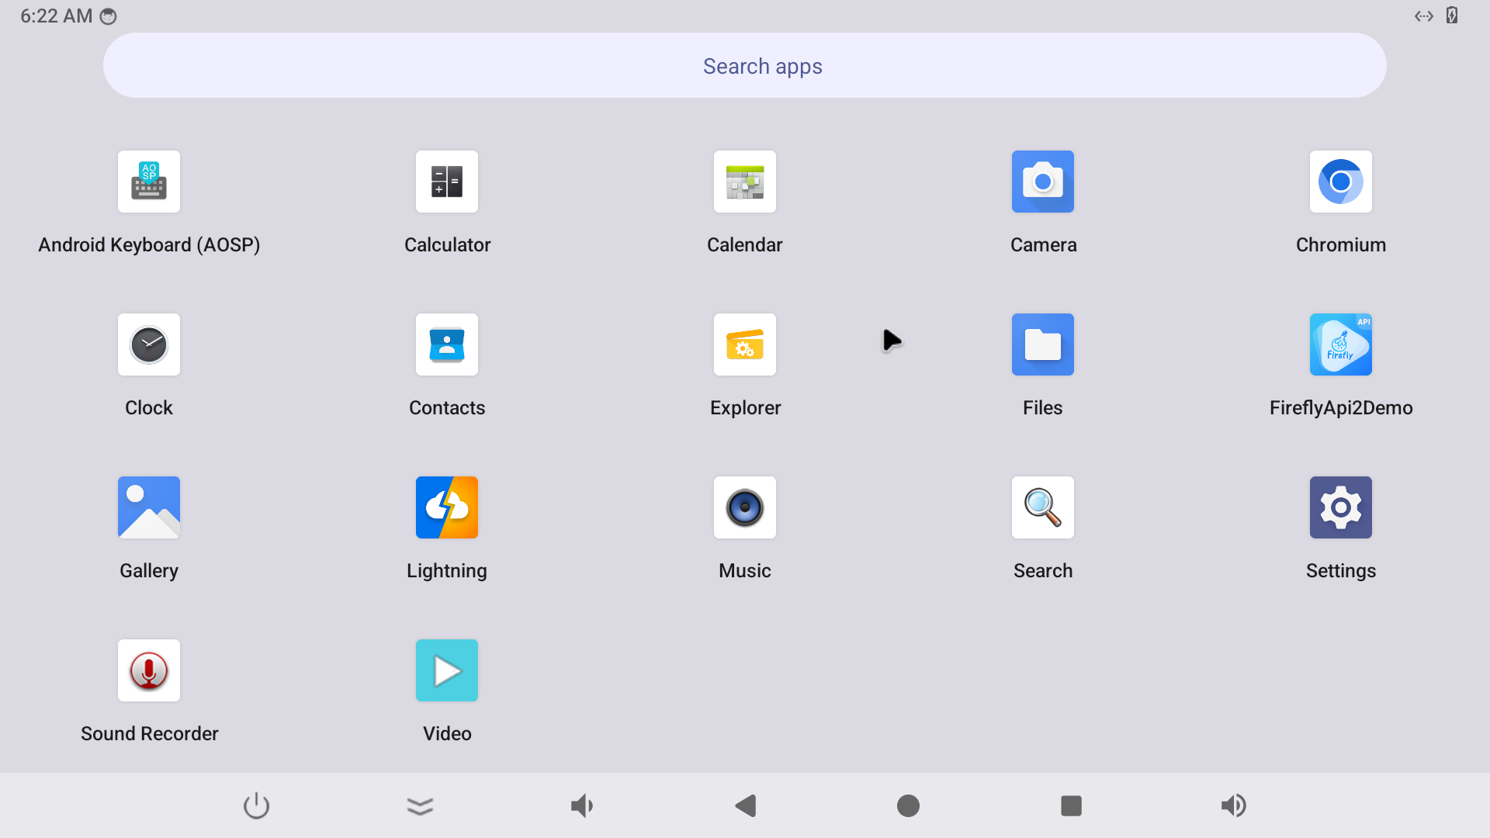Viewport: 1490px width, 838px height.
Task: Launch the Calculator app
Action: [x=447, y=182]
